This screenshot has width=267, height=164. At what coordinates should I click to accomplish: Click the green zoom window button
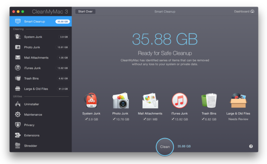click(23, 12)
